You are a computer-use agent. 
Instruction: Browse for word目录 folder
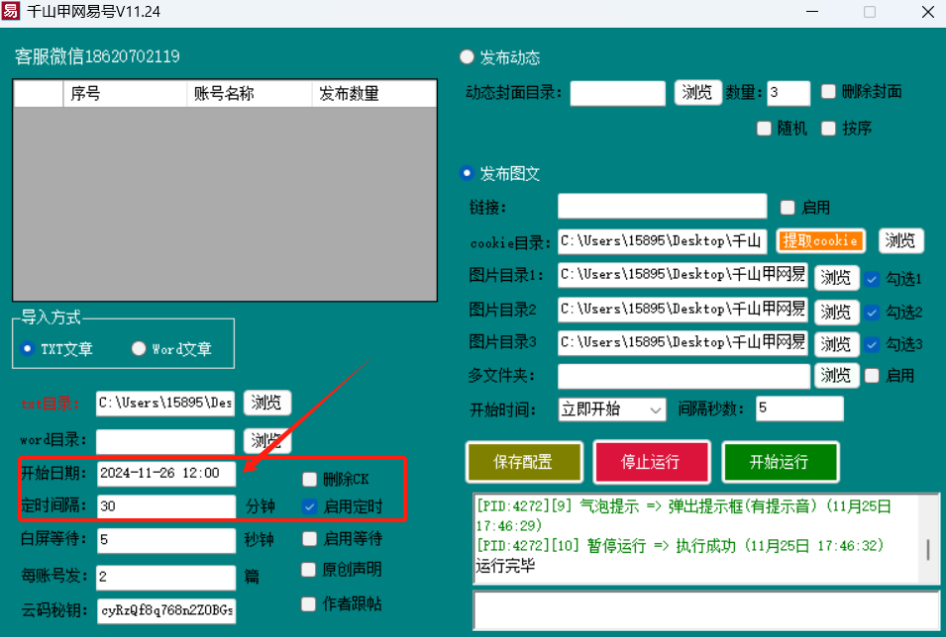tap(267, 440)
